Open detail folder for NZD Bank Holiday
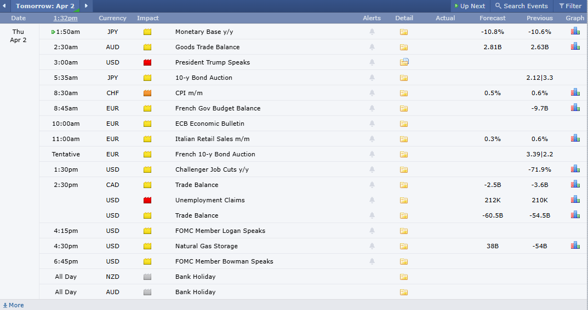588x310 pixels. [404, 277]
